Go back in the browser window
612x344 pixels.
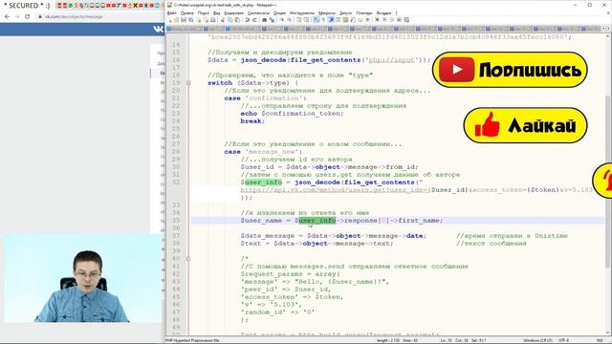click(7, 17)
